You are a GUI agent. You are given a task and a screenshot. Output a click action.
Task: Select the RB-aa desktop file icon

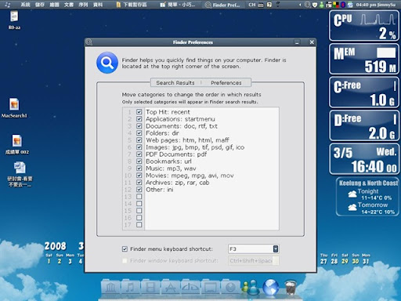point(14,20)
